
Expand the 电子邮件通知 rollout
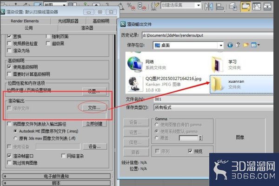tap(56, 176)
